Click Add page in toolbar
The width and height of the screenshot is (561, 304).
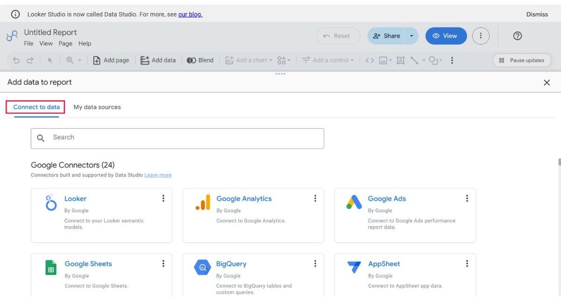coord(111,60)
